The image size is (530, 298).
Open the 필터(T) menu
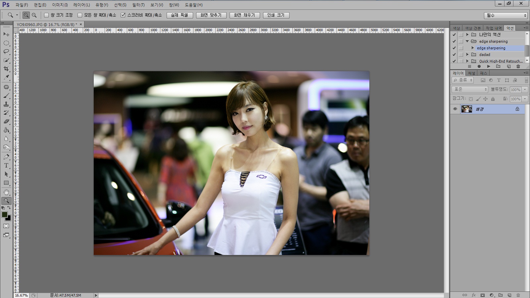138,5
